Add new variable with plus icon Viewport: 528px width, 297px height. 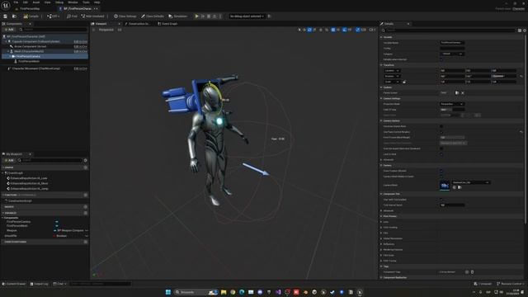coord(86,213)
